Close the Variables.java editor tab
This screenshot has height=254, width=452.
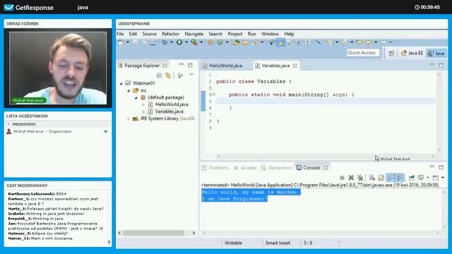click(295, 66)
